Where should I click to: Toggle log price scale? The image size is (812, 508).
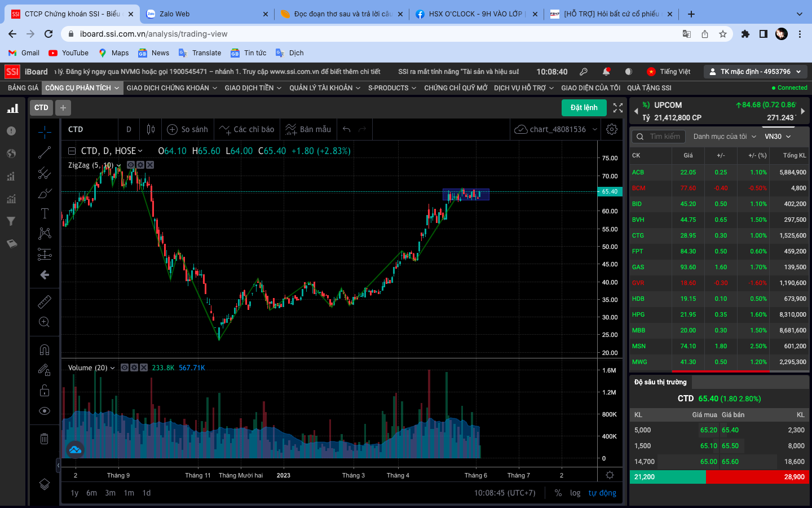point(575,493)
